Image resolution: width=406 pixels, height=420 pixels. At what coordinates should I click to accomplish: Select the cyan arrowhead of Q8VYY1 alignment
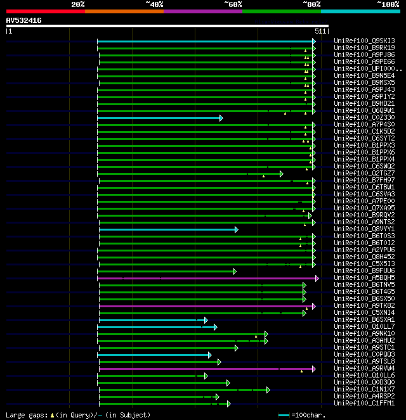(237, 229)
